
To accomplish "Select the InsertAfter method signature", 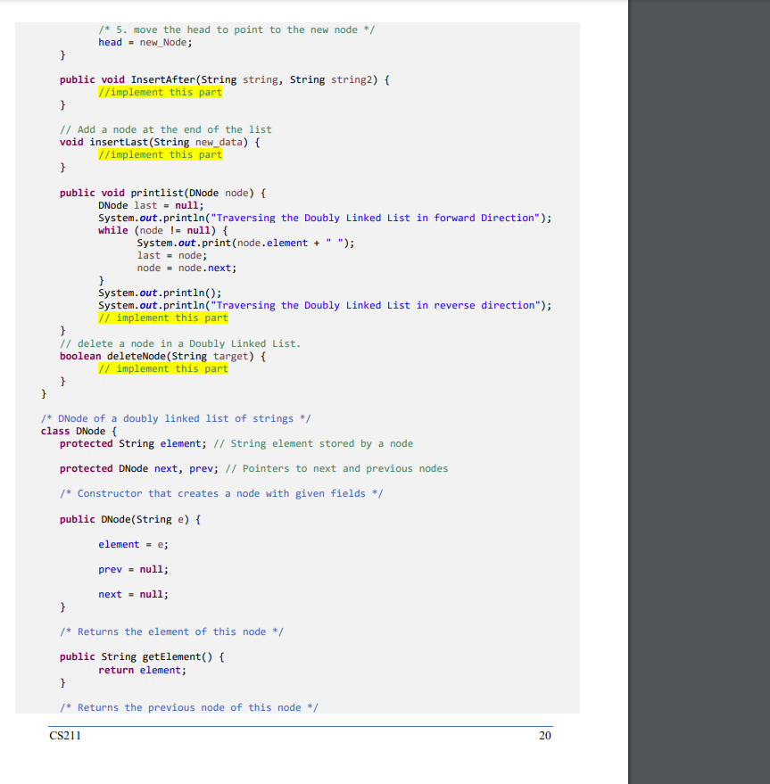I will pos(223,79).
